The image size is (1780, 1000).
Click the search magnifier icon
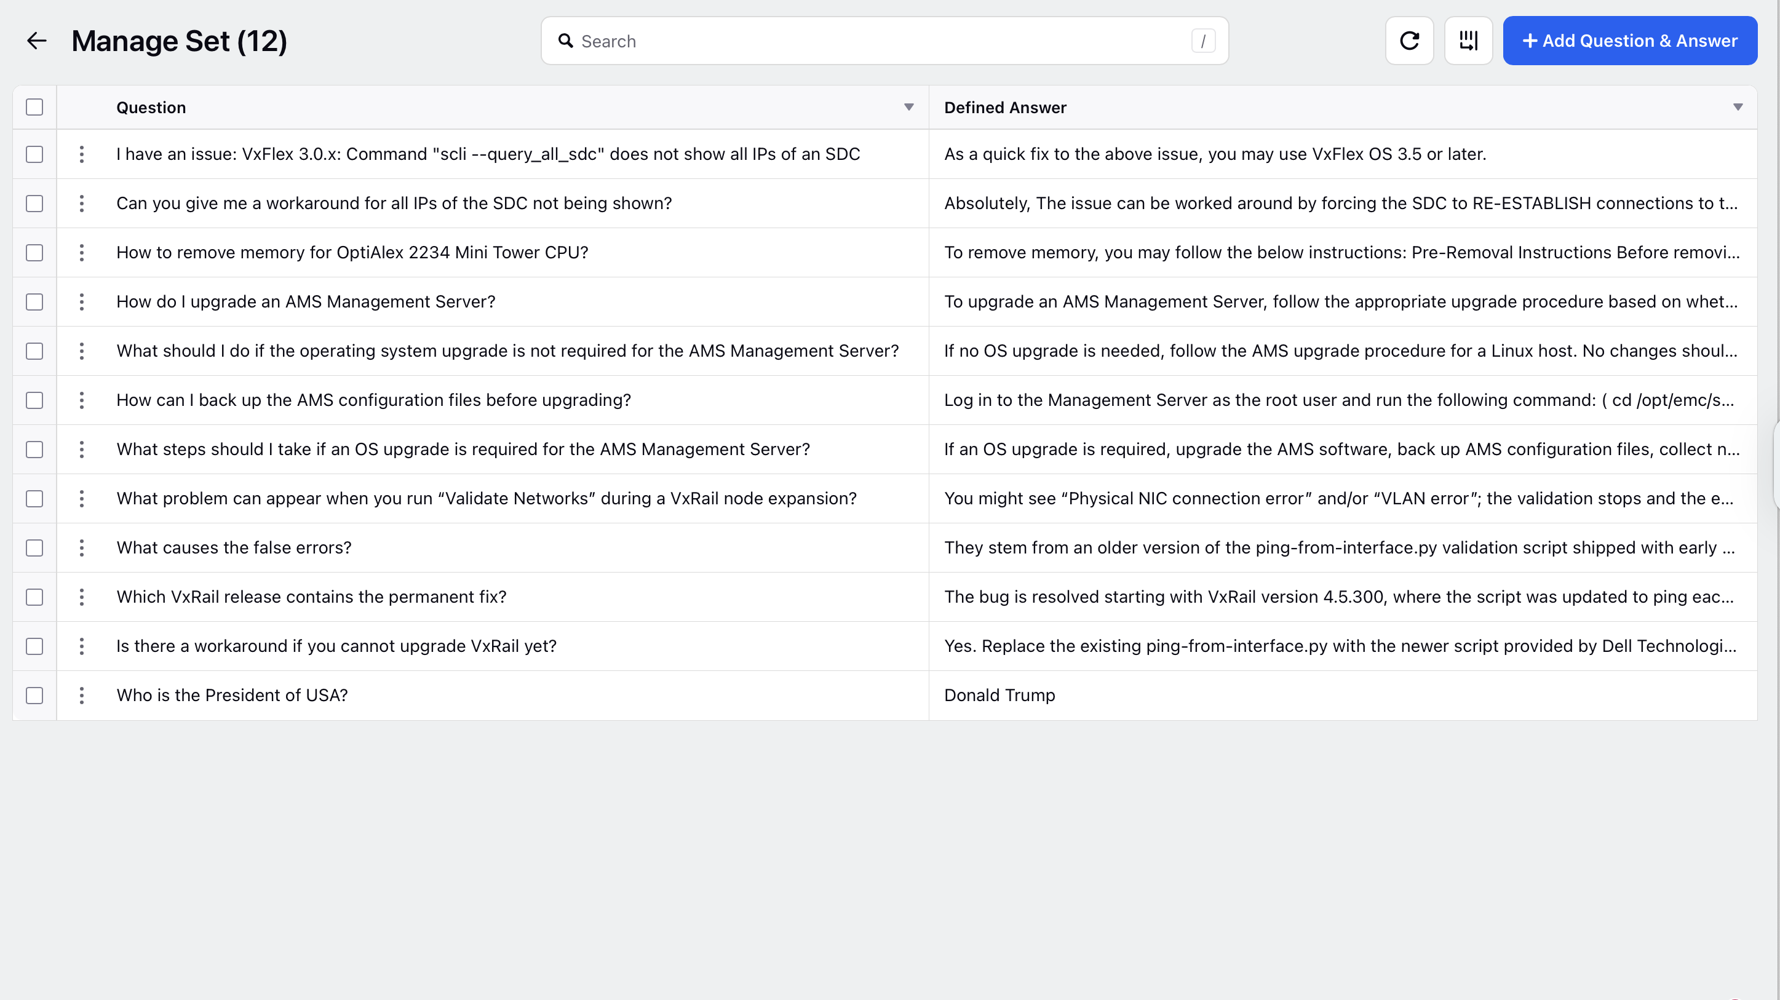566,41
